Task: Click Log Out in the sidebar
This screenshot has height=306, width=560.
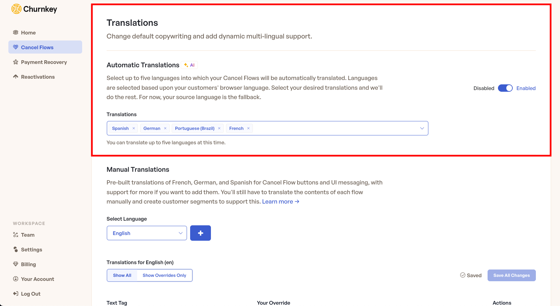Action: tap(31, 294)
